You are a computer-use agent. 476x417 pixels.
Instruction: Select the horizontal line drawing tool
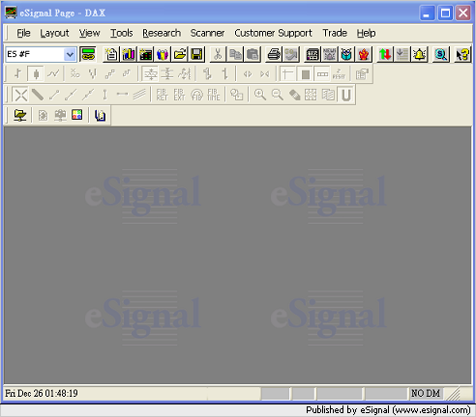point(122,95)
